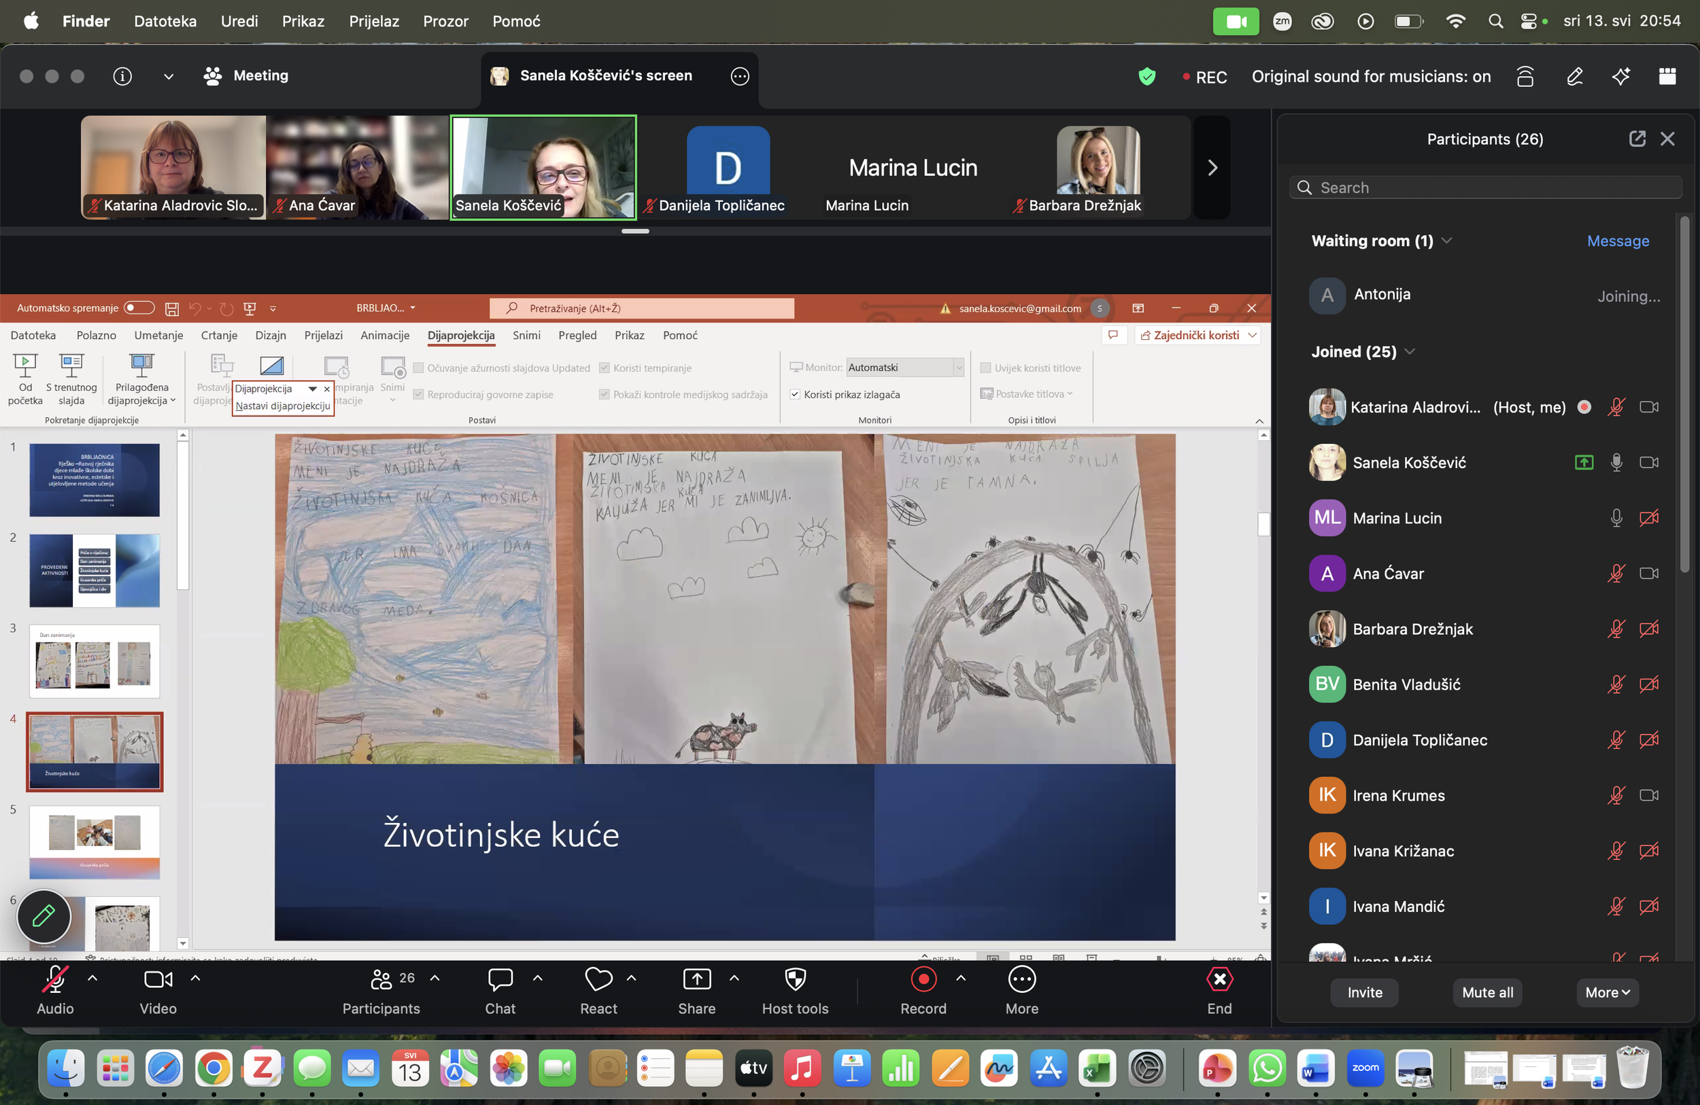Toggle Koristi prikaz izlagača checkbox
The width and height of the screenshot is (1700, 1105).
pos(794,394)
